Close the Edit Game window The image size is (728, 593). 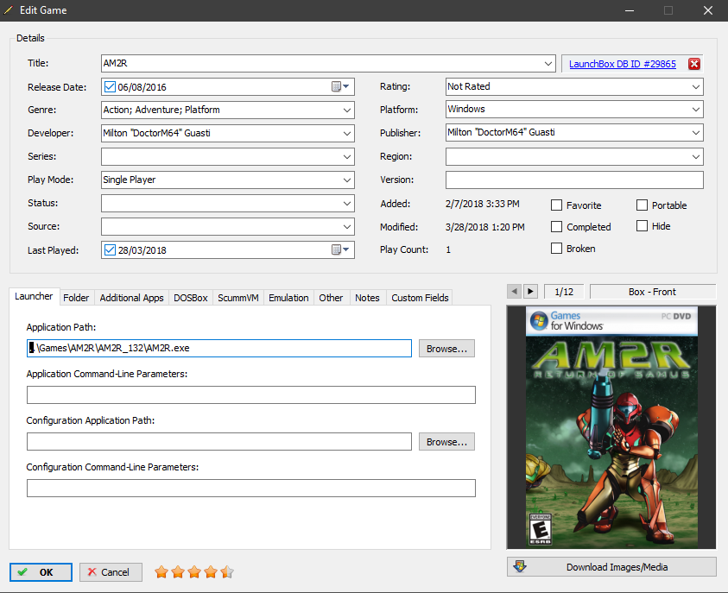(x=707, y=10)
